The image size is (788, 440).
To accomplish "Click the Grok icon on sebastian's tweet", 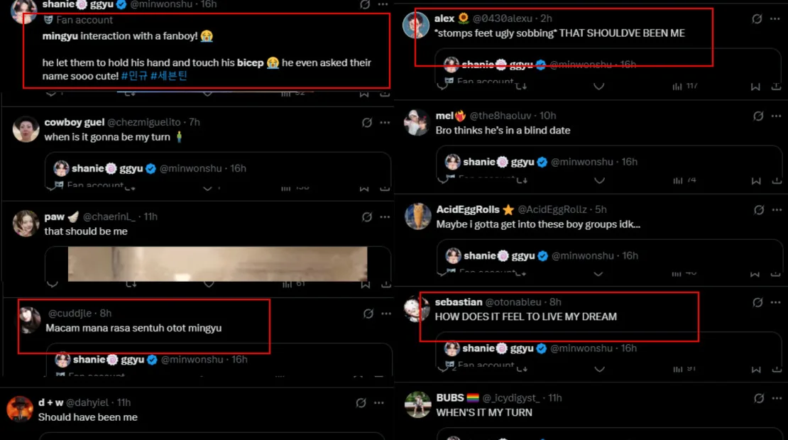I will (757, 302).
